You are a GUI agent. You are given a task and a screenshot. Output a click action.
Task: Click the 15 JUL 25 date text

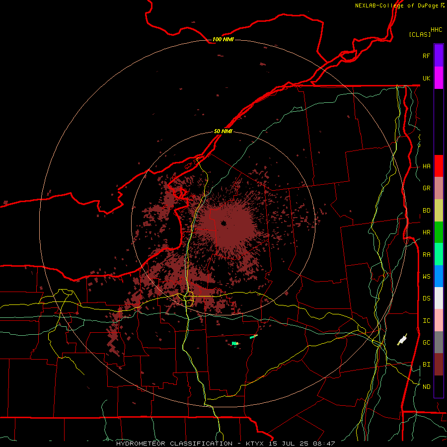tap(289, 444)
